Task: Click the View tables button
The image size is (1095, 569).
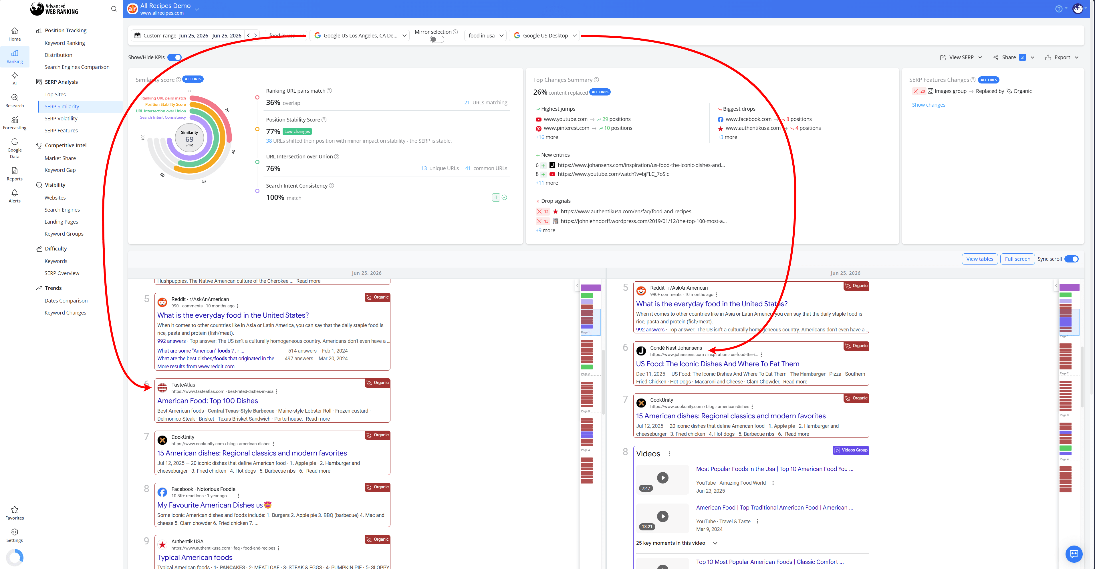Action: (980, 259)
